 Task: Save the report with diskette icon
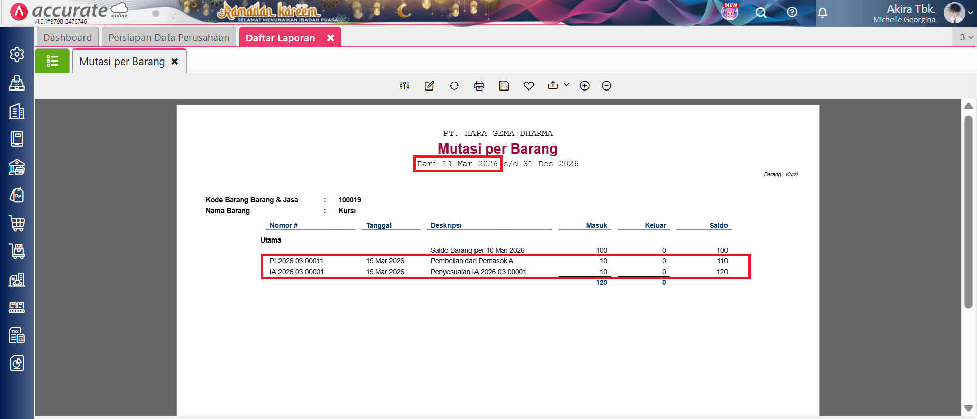(504, 86)
